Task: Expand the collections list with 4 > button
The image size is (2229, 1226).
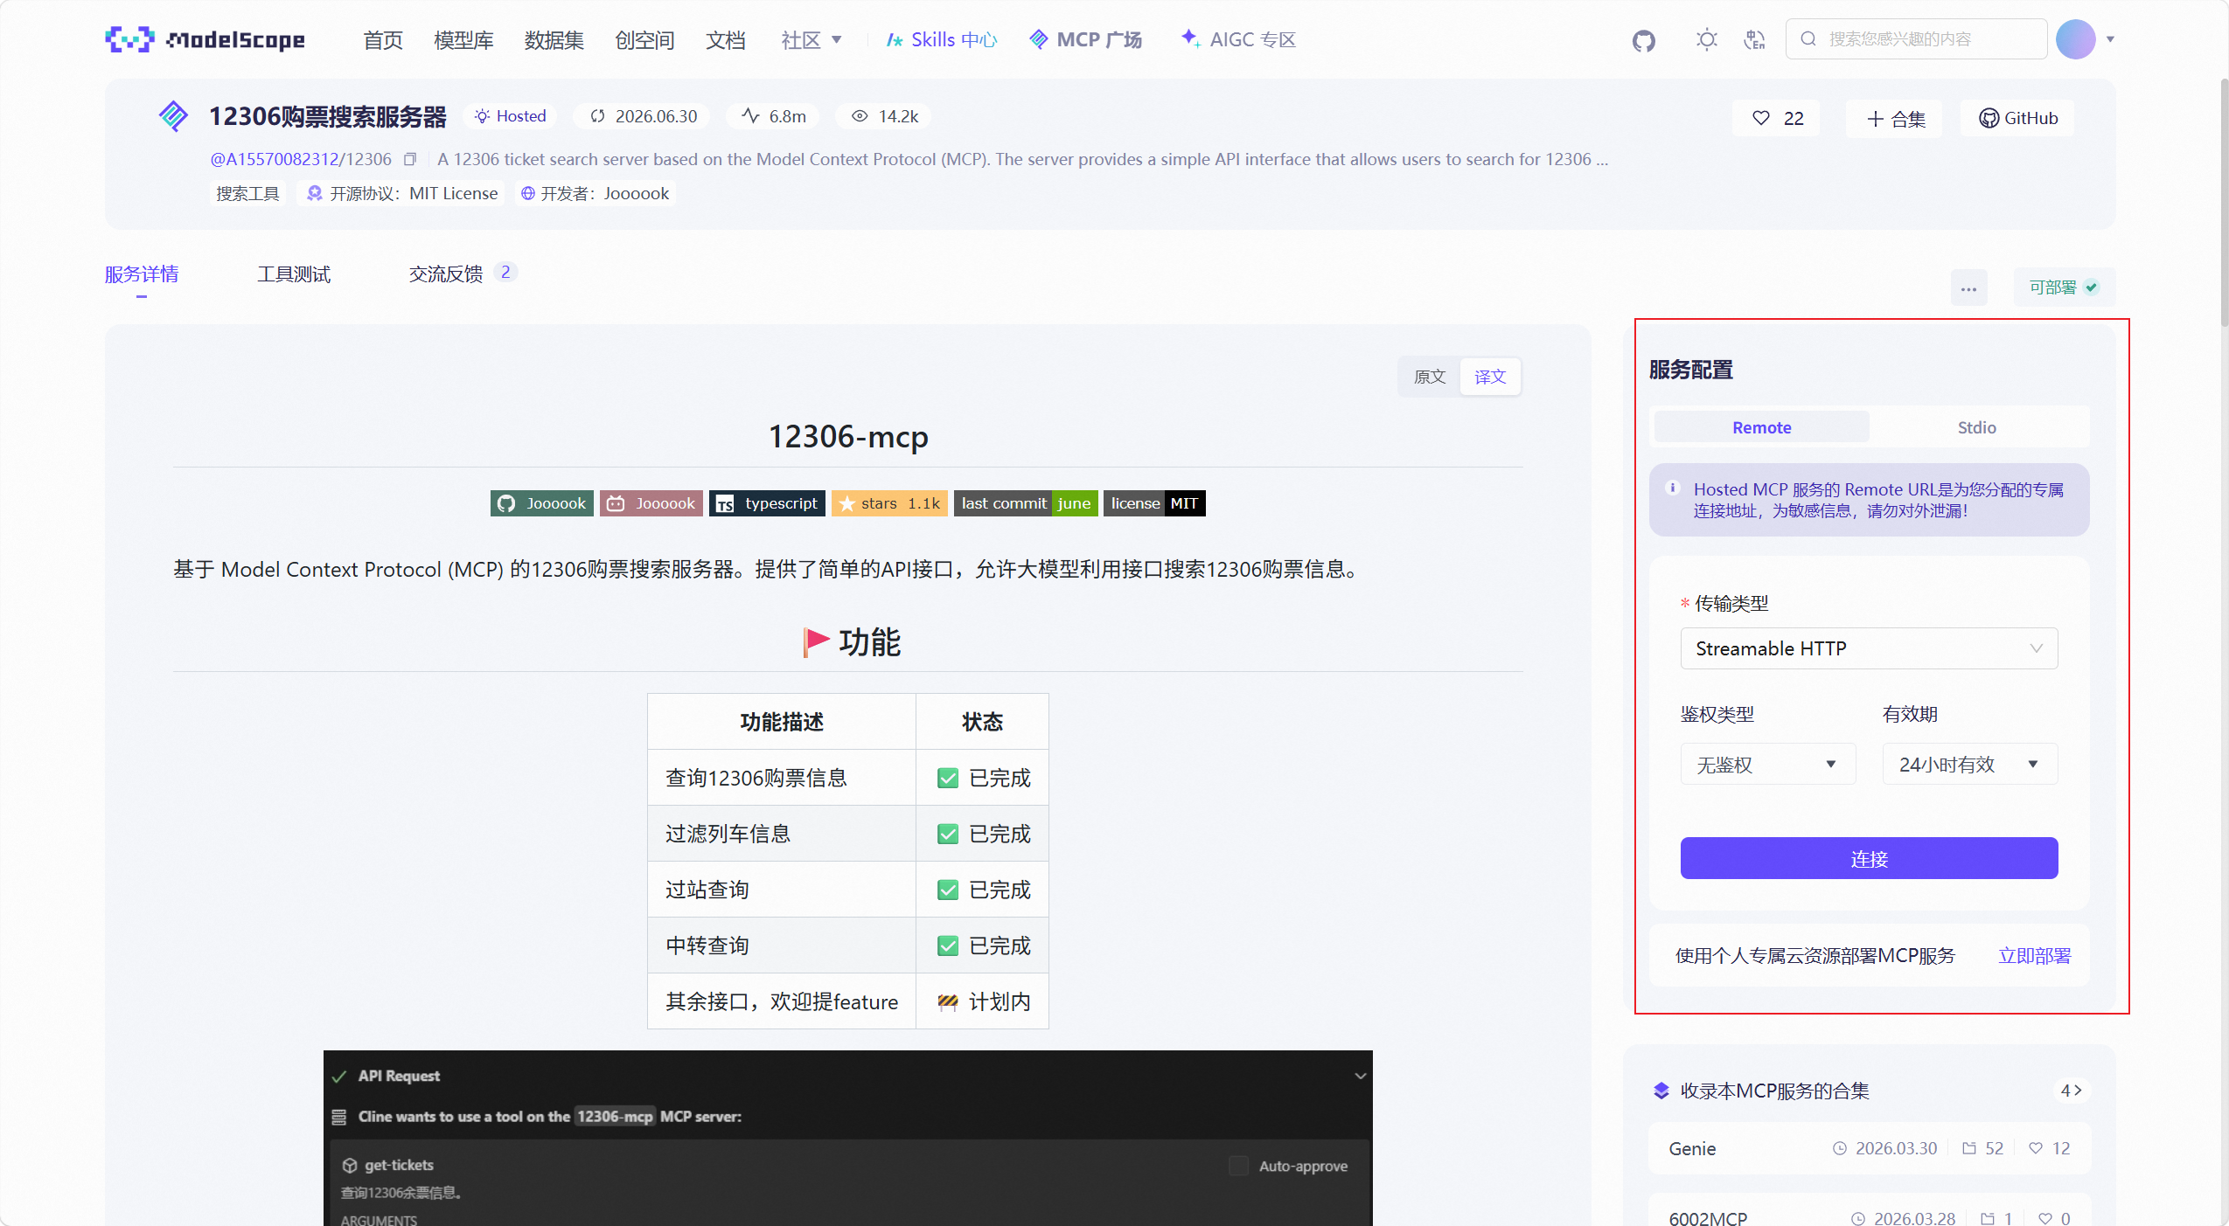Action: tap(2071, 1091)
